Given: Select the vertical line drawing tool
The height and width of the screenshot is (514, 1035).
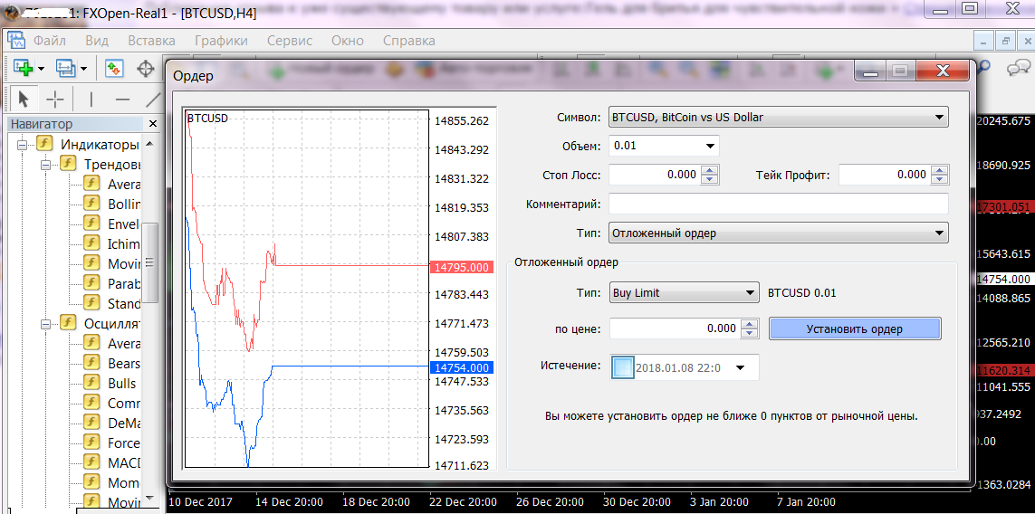Looking at the screenshot, I should [x=91, y=99].
